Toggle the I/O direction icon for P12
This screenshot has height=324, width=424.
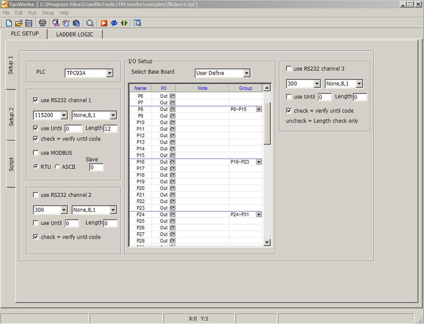(x=172, y=135)
